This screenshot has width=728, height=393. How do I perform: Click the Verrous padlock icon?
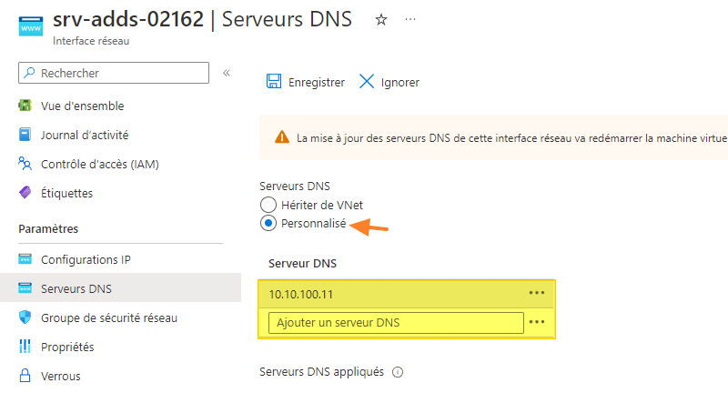click(25, 376)
